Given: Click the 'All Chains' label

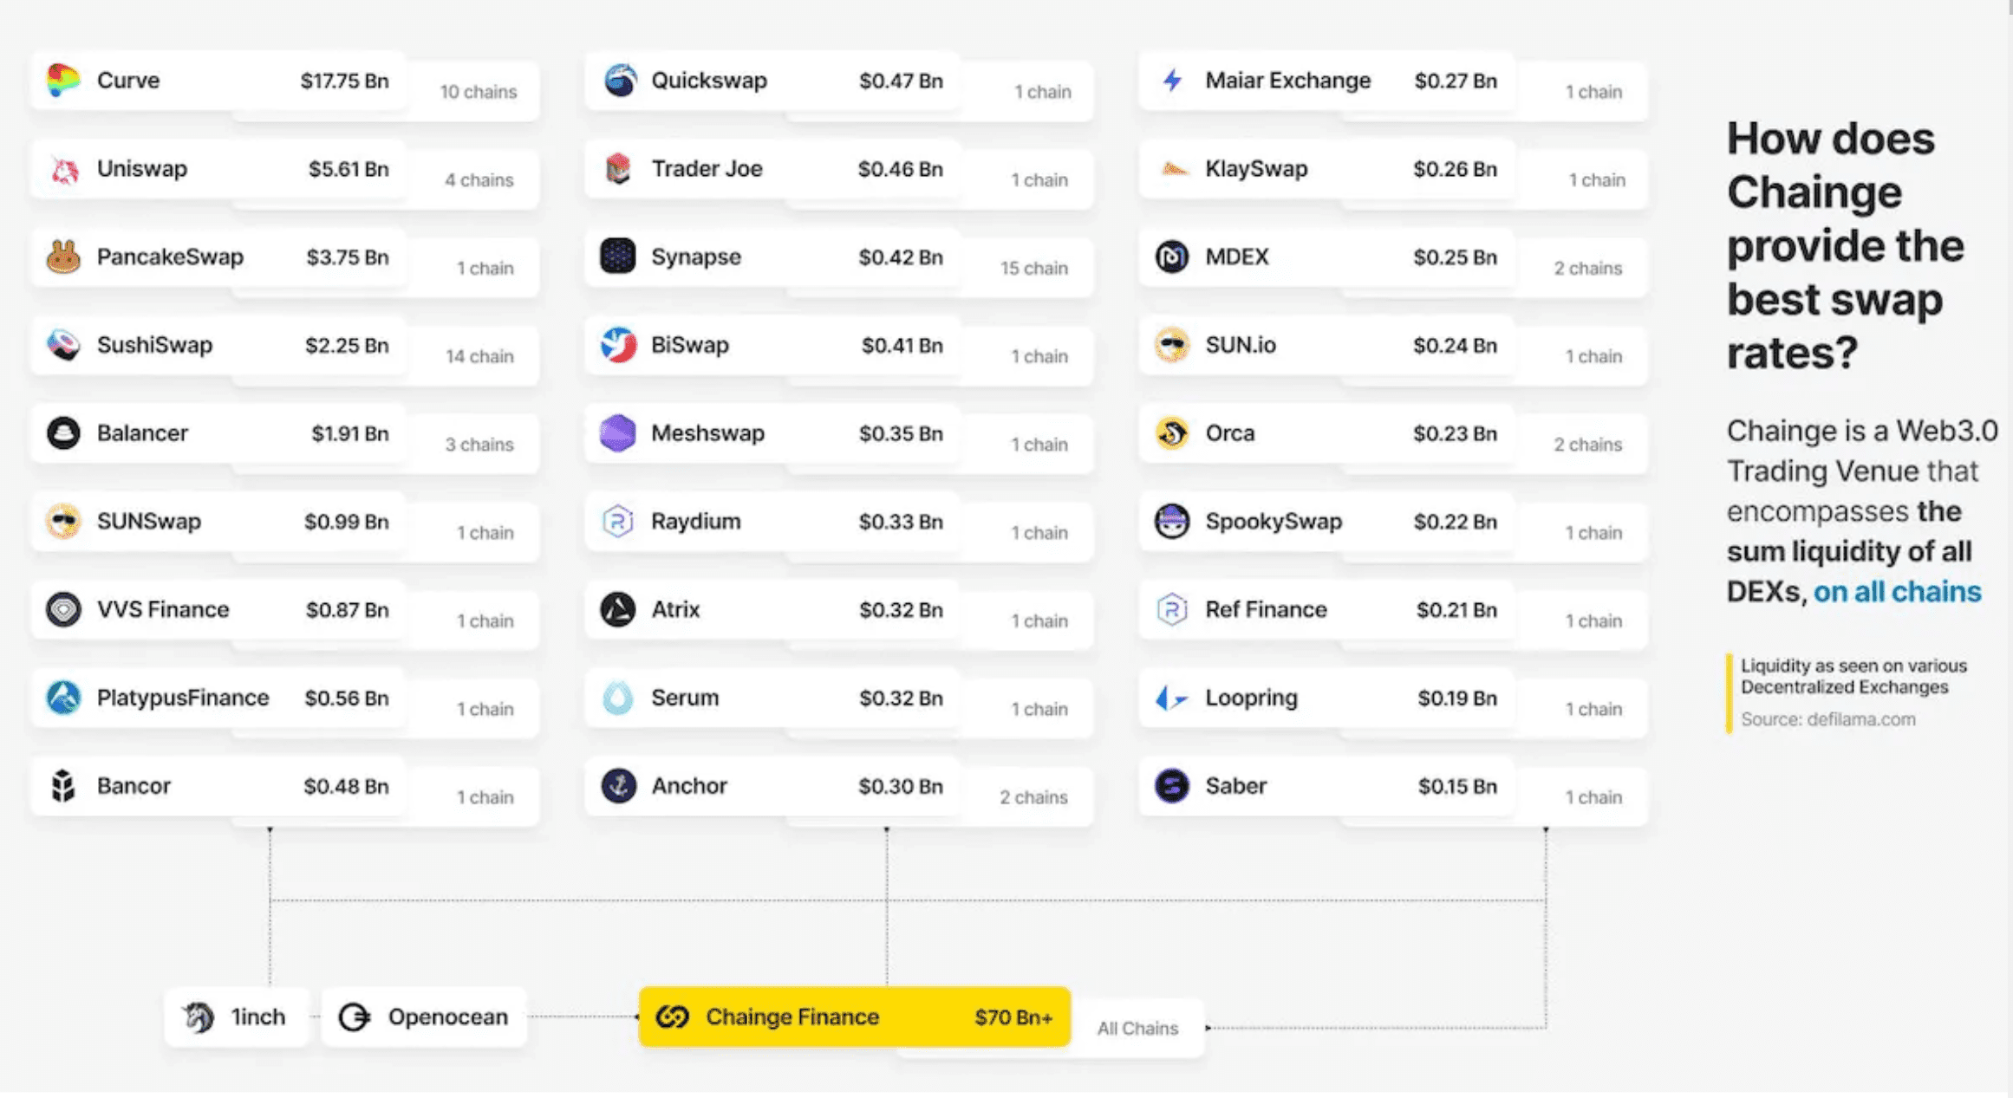Looking at the screenshot, I should click(1137, 1029).
